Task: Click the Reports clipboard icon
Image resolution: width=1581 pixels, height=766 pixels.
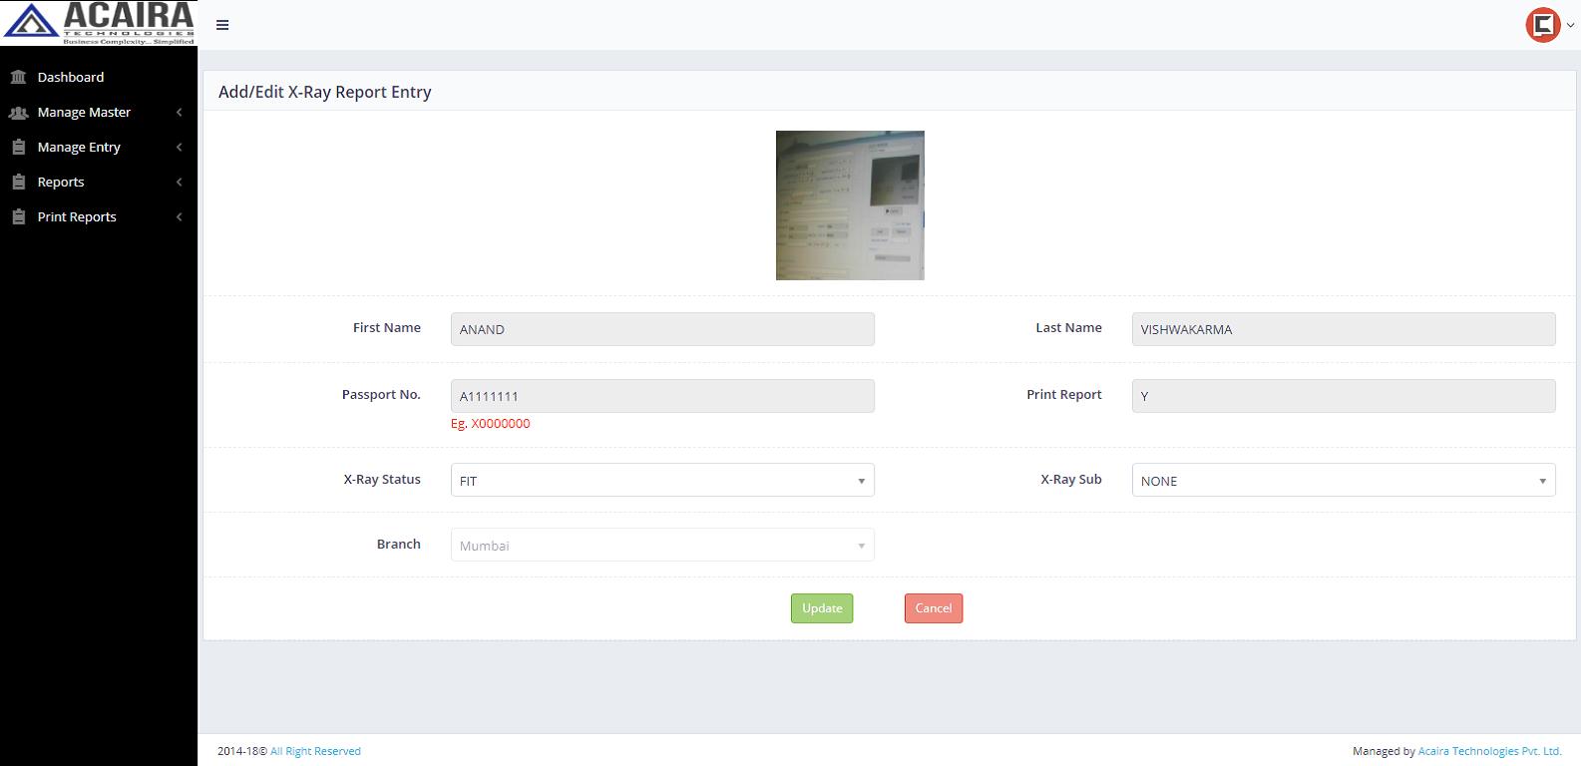Action: [18, 183]
